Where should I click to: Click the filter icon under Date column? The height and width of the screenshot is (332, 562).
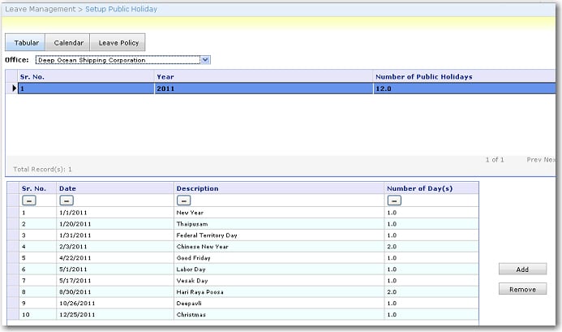point(66,200)
